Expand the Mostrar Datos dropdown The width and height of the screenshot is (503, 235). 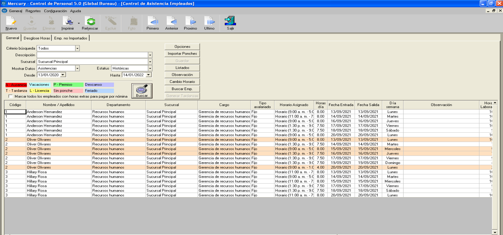77,68
